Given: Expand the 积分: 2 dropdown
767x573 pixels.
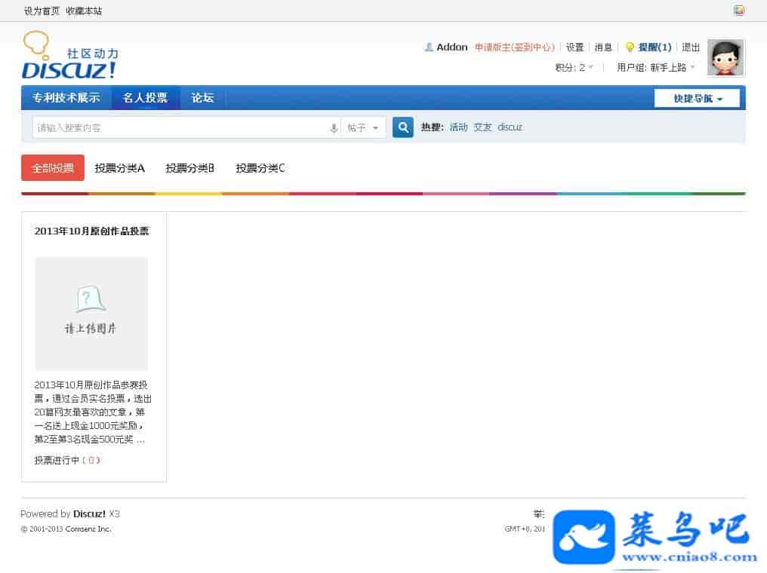Looking at the screenshot, I should [x=574, y=67].
